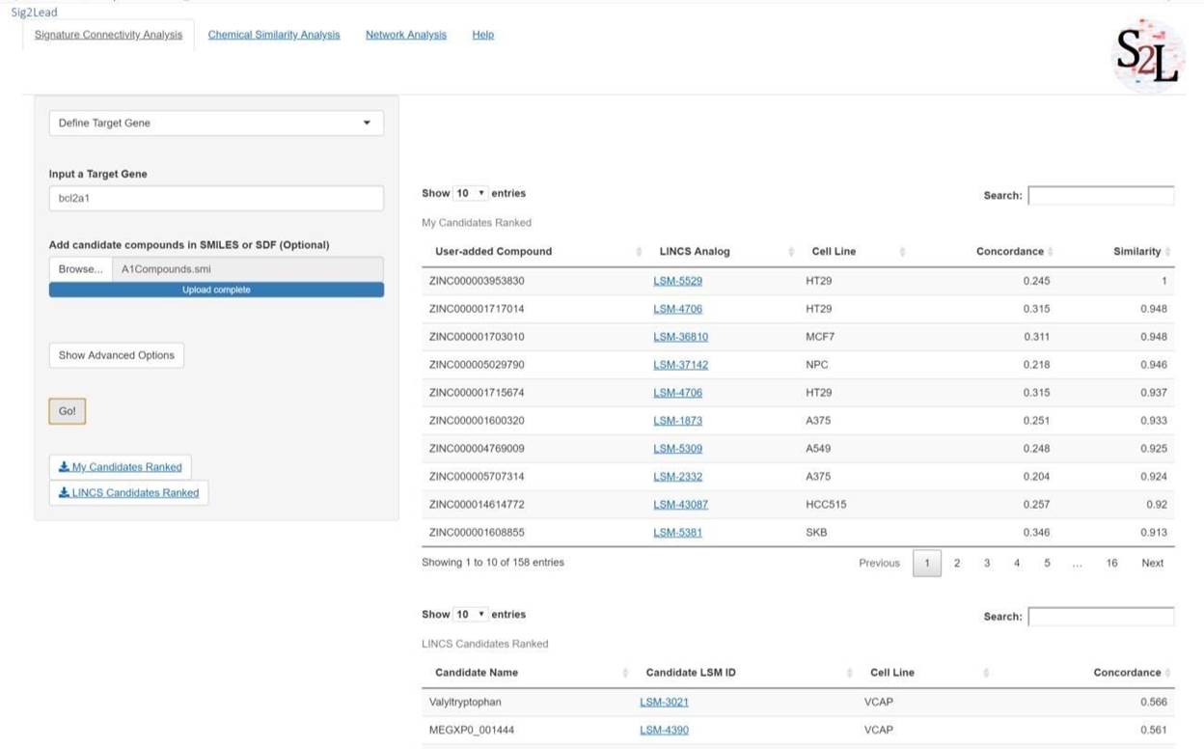The height and width of the screenshot is (749, 1204).
Task: Switch to Signature Connectivity Analysis tab
Action: tap(108, 35)
